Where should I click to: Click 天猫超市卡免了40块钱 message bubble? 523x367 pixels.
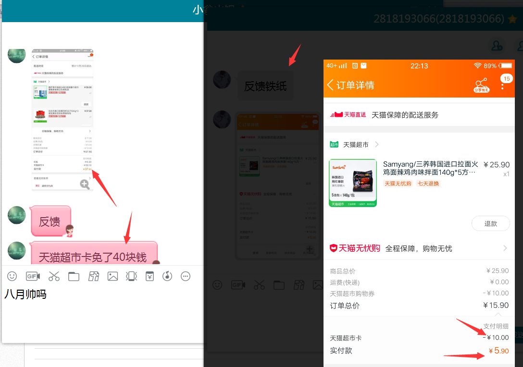(94, 254)
